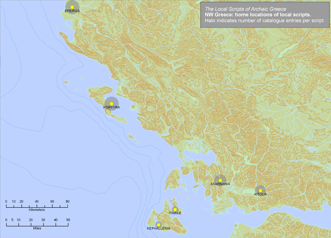Select the KEPHALLENIA map label
Viewport: 331px width, 238px height.
click(158, 229)
